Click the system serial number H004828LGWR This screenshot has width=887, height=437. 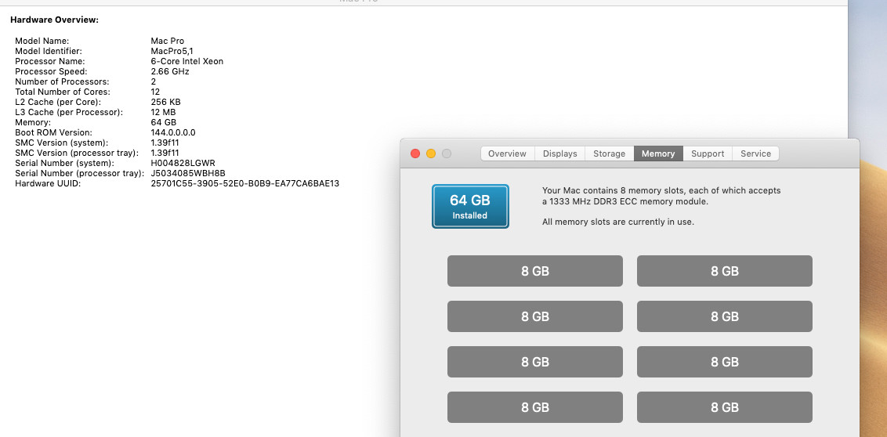[183, 163]
